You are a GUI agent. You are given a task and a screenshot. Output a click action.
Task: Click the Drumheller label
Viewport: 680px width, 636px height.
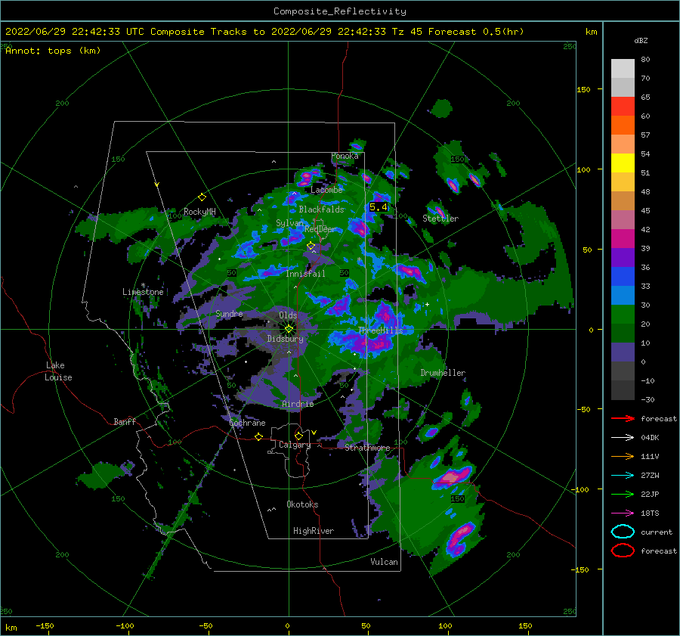click(443, 373)
